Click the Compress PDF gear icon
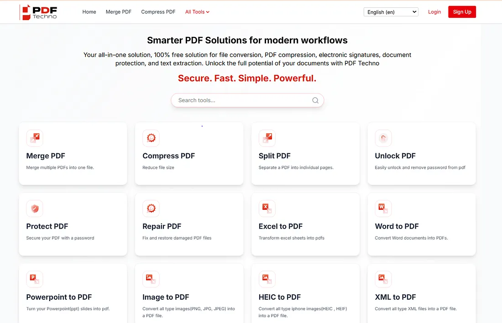 click(151, 138)
